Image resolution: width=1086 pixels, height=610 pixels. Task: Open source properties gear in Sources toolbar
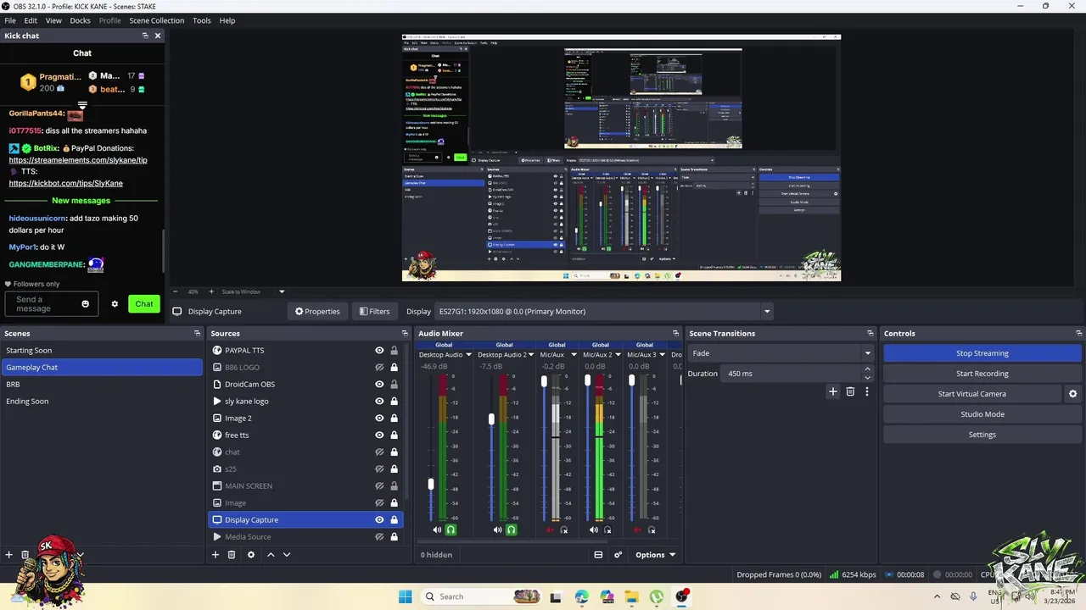click(x=250, y=555)
